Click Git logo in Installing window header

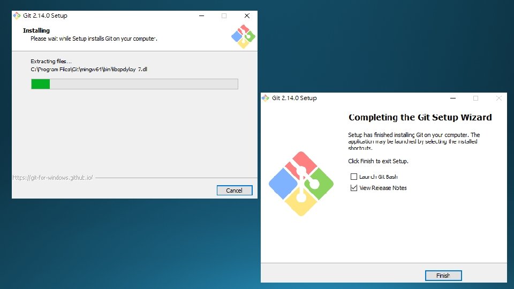tap(243, 36)
